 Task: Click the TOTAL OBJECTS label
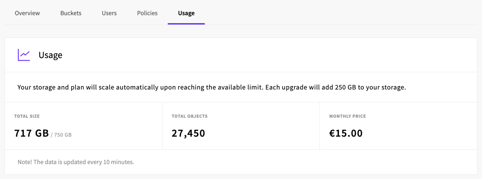coord(190,116)
